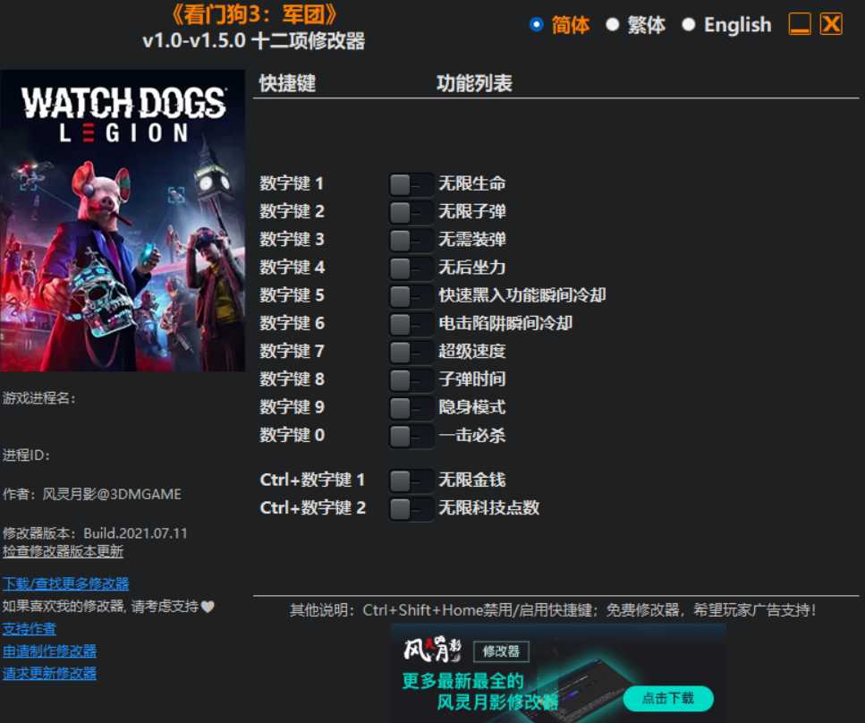Click the 《看门狗3: 军团》 title text
This screenshot has width=865, height=723.
[x=254, y=14]
